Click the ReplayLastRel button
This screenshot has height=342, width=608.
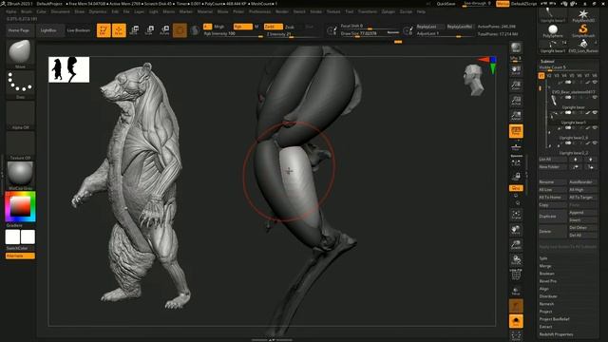(x=460, y=27)
